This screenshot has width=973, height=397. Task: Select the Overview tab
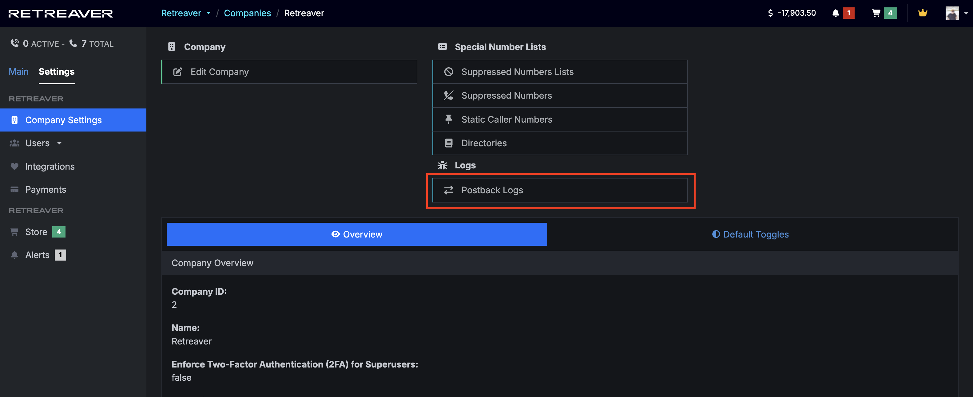click(x=356, y=234)
